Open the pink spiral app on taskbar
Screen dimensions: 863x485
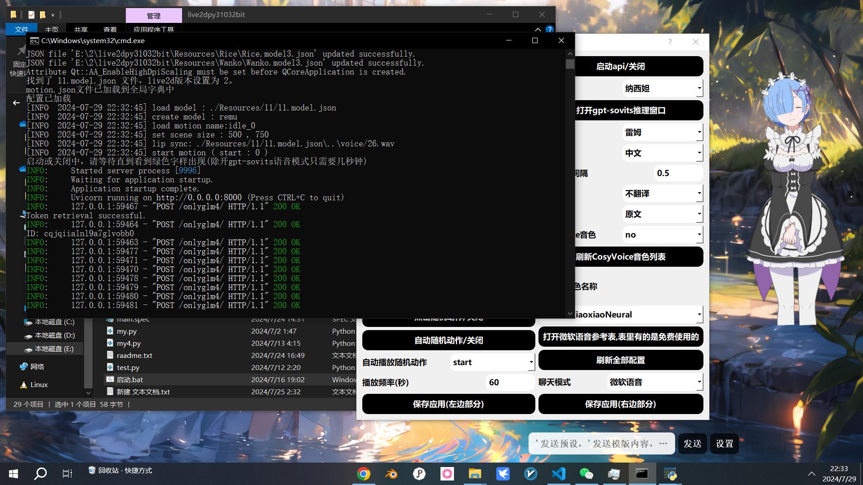coord(447,474)
